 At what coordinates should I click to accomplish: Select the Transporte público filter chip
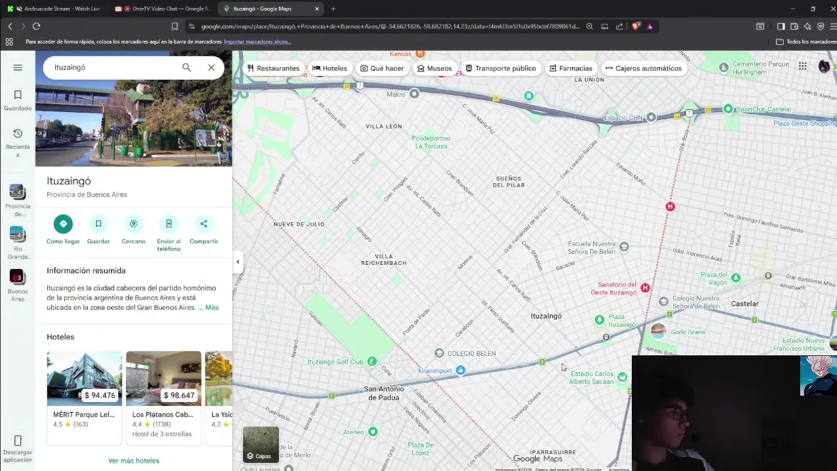[x=500, y=68]
